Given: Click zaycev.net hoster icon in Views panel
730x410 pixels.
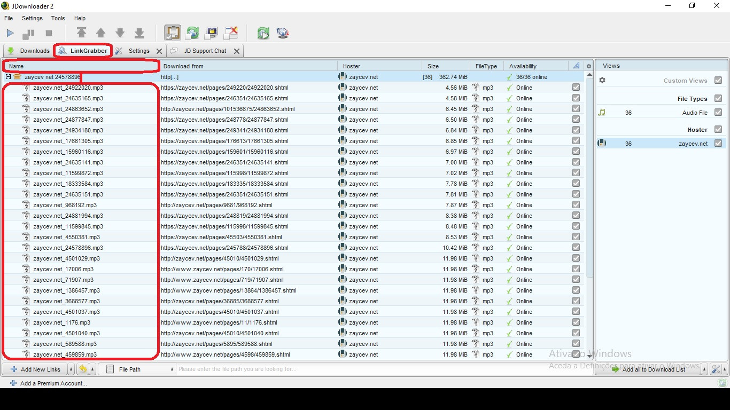Looking at the screenshot, I should pyautogui.click(x=602, y=143).
